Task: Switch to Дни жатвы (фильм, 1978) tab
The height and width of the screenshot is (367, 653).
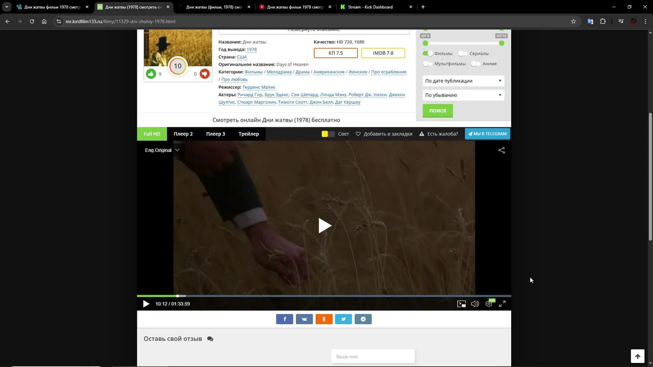Action: pos(214,7)
